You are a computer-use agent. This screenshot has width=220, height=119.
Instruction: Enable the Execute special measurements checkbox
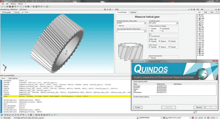click(150, 58)
